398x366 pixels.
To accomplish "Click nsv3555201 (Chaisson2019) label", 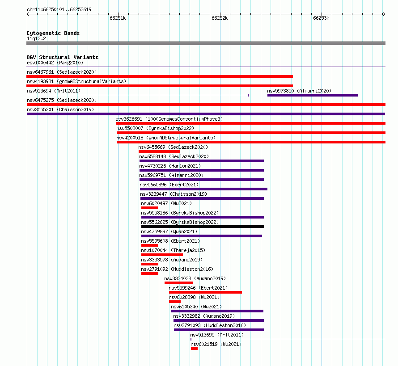I will coord(60,109).
